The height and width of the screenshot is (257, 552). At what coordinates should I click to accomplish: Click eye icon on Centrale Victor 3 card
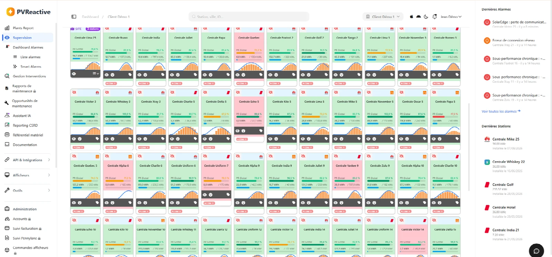point(73,138)
